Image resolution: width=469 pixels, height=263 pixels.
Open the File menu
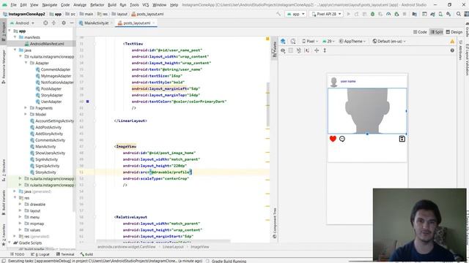13,5
